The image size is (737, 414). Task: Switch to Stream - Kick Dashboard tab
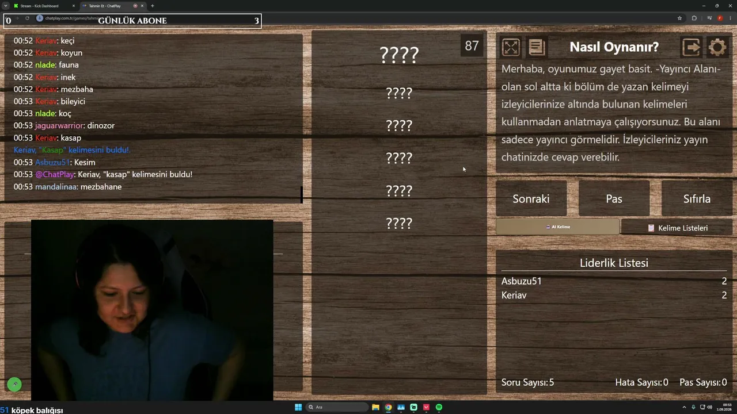point(44,6)
